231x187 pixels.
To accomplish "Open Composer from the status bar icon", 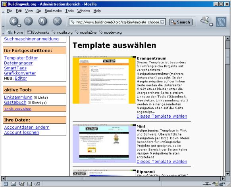I will coord(21,184).
